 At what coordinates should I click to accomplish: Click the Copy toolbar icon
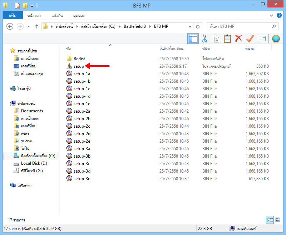(216, 39)
